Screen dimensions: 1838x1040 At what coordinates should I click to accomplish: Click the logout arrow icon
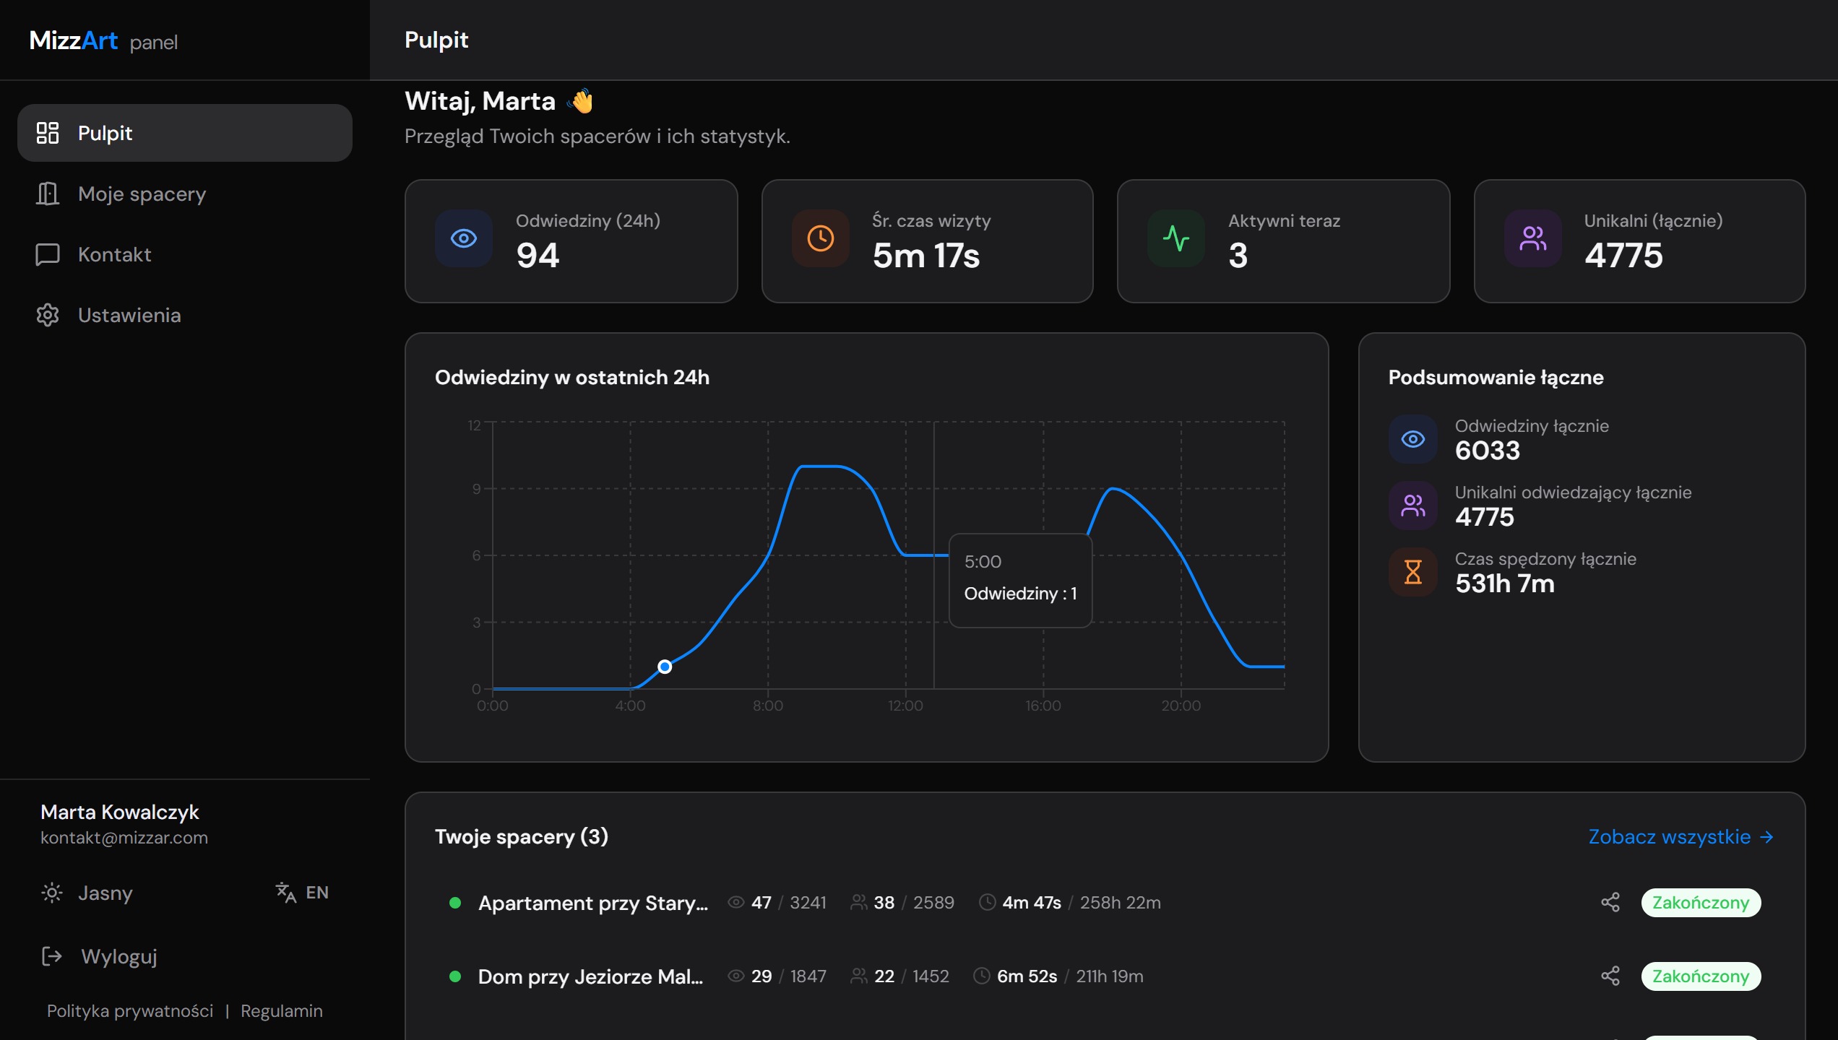[x=52, y=956]
